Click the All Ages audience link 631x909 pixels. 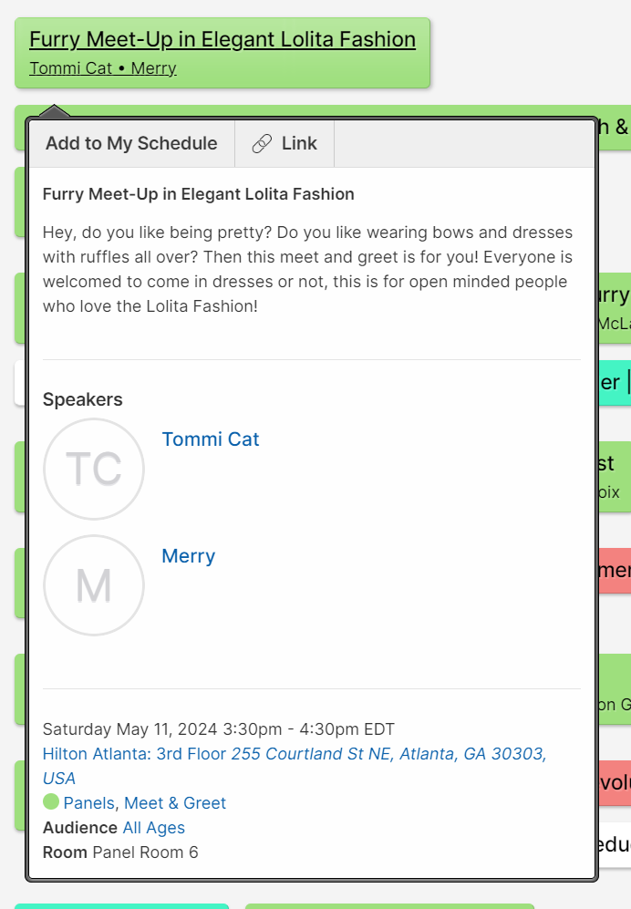tap(154, 828)
